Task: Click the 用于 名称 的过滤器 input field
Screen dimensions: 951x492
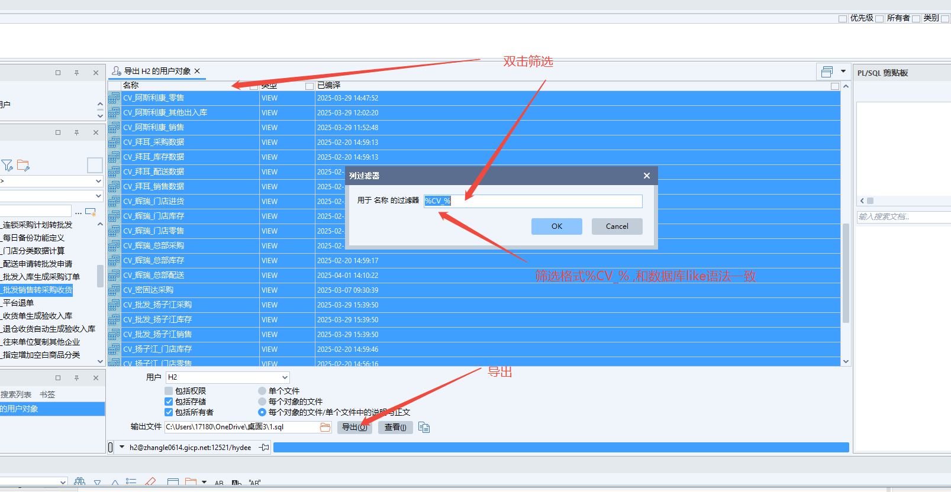Action: 533,201
